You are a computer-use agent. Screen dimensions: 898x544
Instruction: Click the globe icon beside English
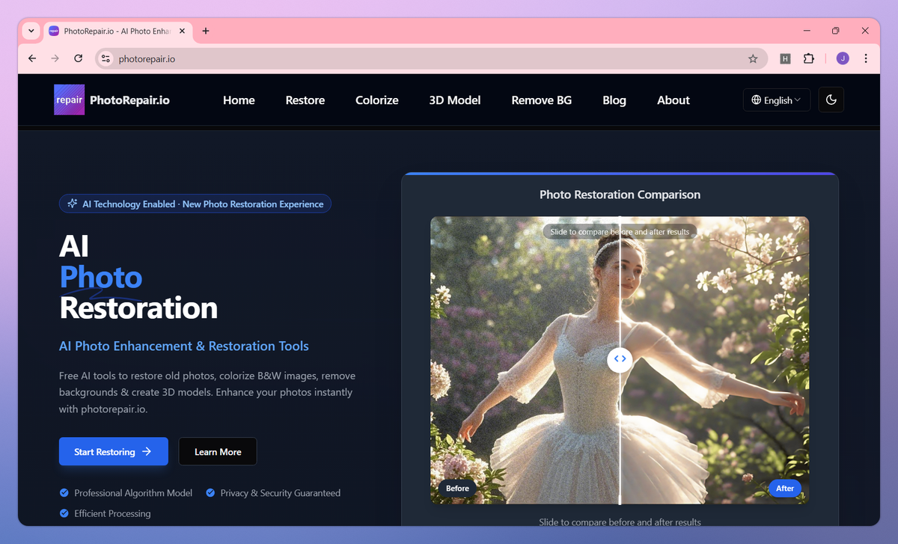coord(757,100)
